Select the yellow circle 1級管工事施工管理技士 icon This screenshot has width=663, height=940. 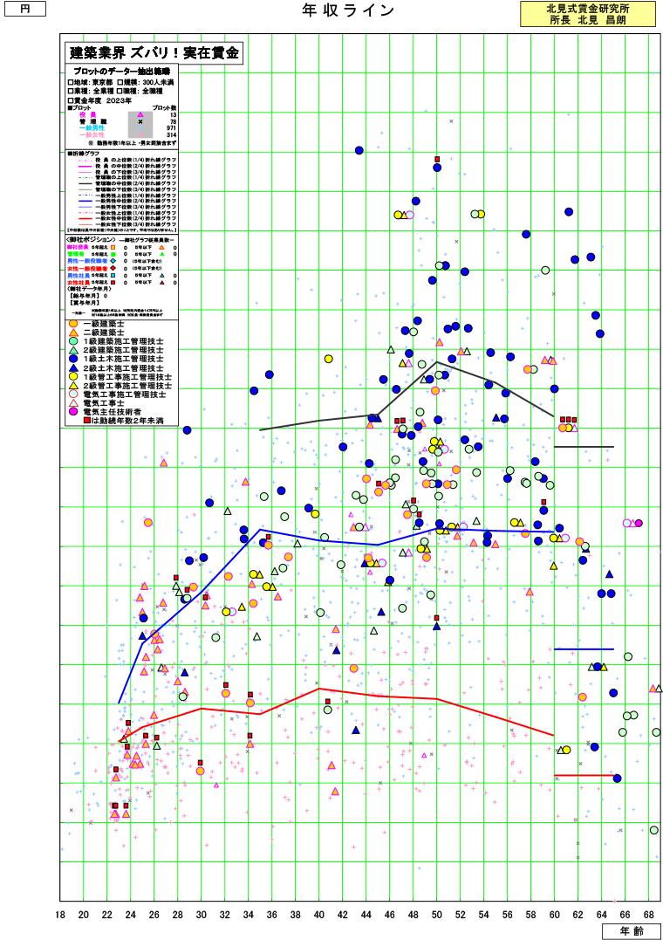pos(73,376)
